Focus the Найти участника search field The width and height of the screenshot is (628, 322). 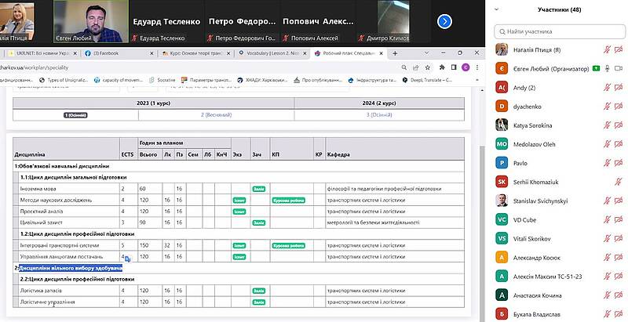point(560,31)
